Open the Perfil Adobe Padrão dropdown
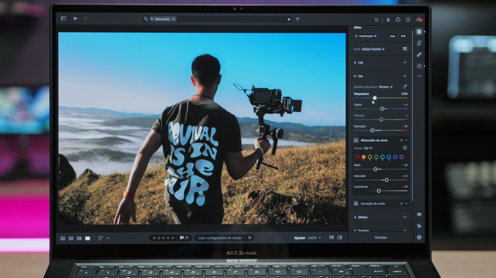Viewport: 496px width, 278px height. pyautogui.click(x=373, y=49)
